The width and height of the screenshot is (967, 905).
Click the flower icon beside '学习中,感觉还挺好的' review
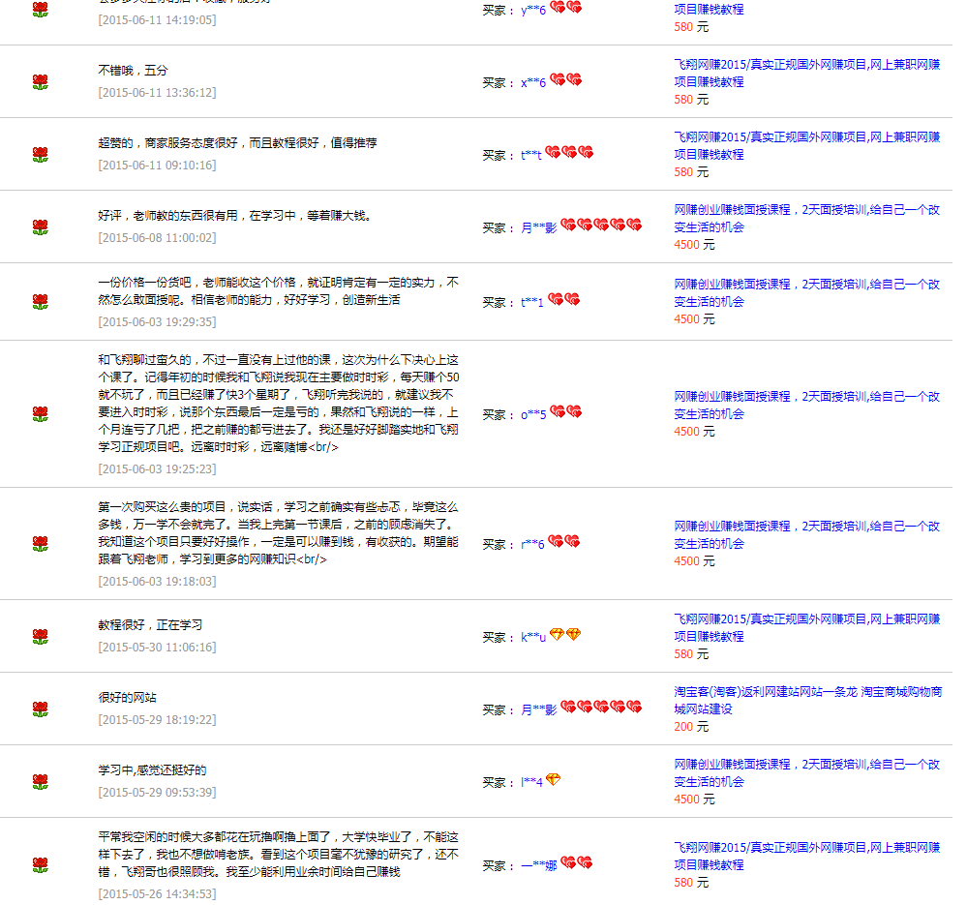(40, 782)
